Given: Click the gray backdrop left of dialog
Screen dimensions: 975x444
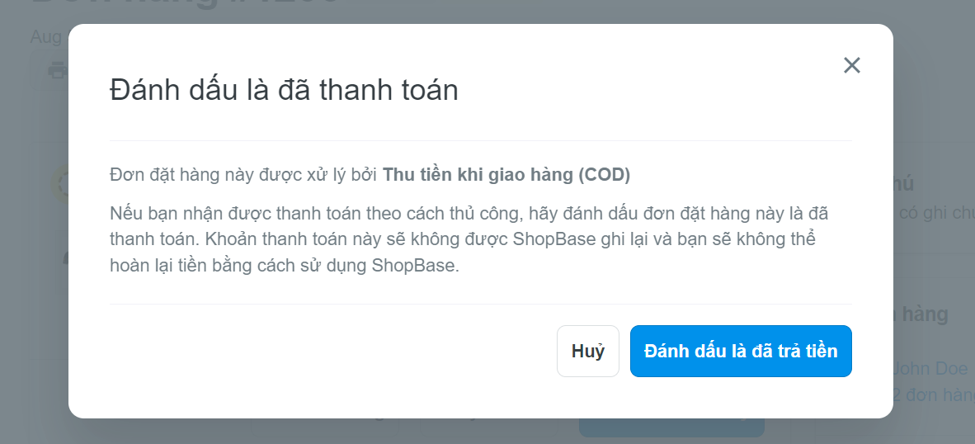Looking at the screenshot, I should (34, 248).
